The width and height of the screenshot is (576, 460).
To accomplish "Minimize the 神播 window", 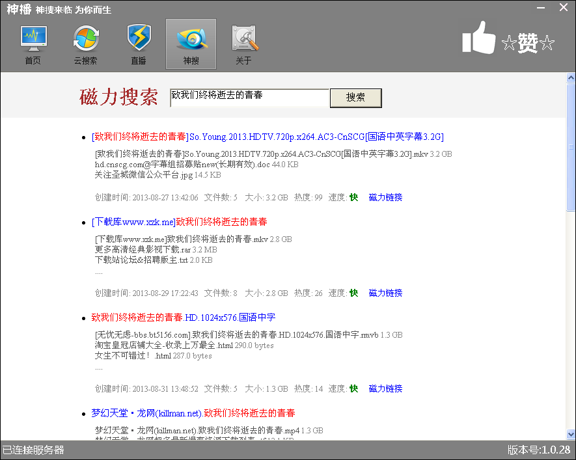I will tap(540, 7).
